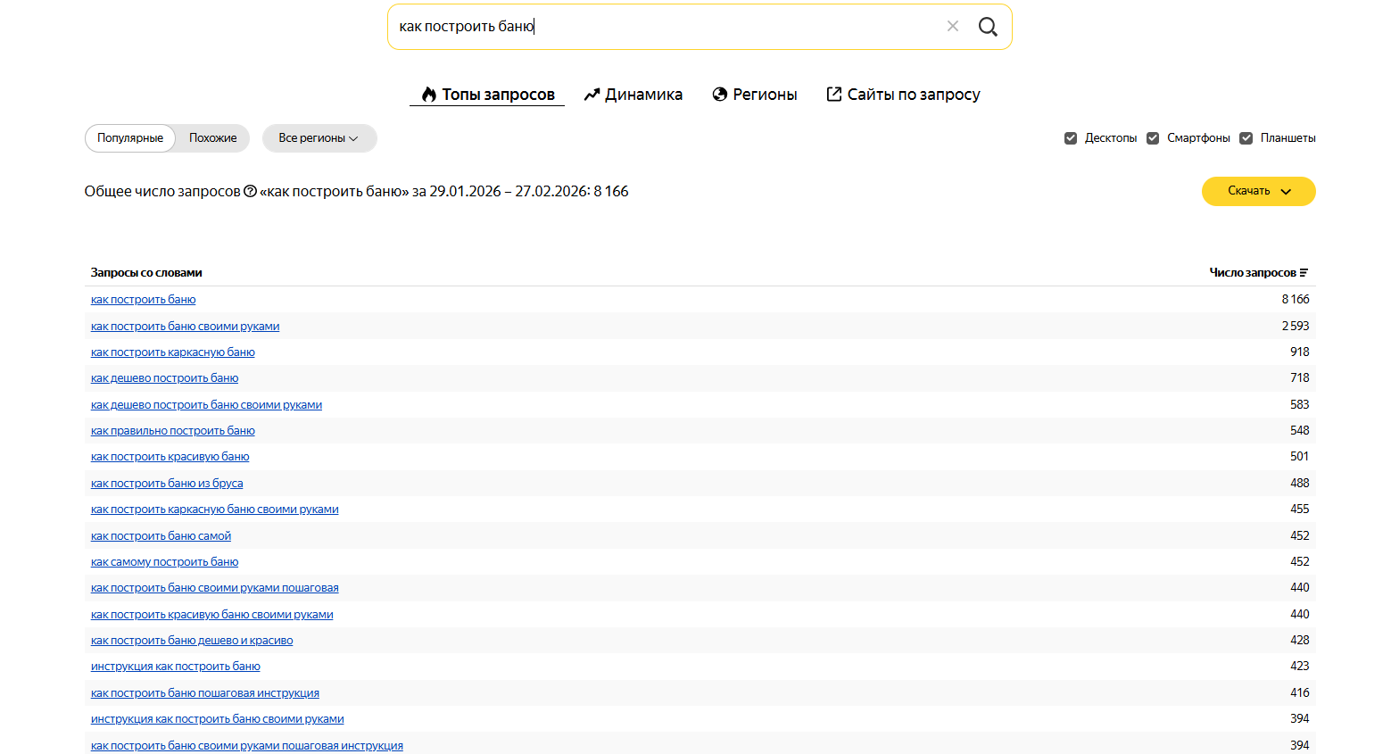
Task: Select the Популярные queries option
Action: point(130,138)
